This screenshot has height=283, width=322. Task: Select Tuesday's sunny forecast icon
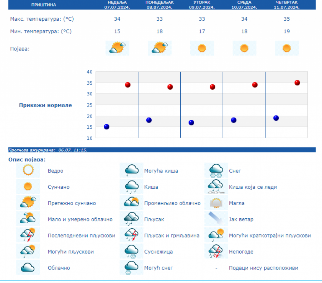pyautogui.click(x=202, y=48)
